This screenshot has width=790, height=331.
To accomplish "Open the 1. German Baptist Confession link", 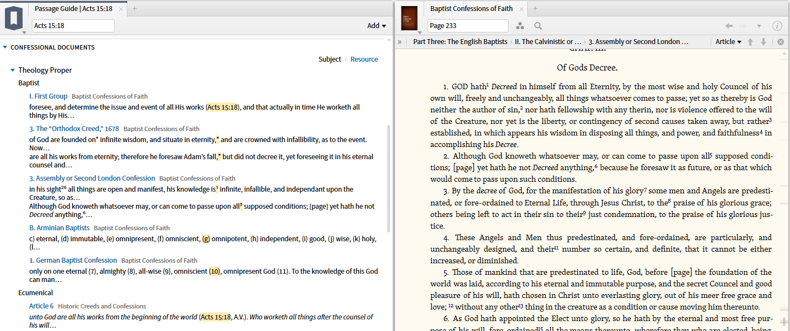I will 73,261.
